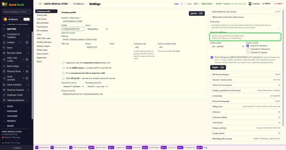Uncheck Print Software by ANEDYA TECHNOLOGY footer option
The height and width of the screenshot is (150, 286).
coord(212,57)
